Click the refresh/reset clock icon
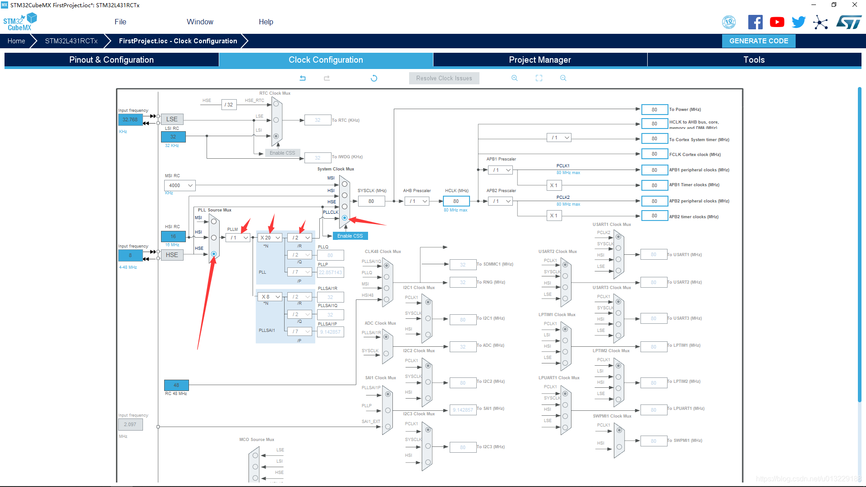 [374, 78]
